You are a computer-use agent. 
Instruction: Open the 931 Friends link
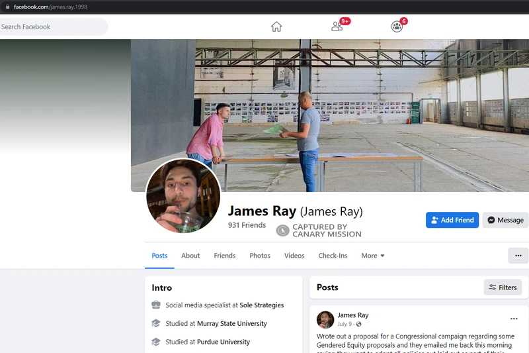[x=247, y=225]
